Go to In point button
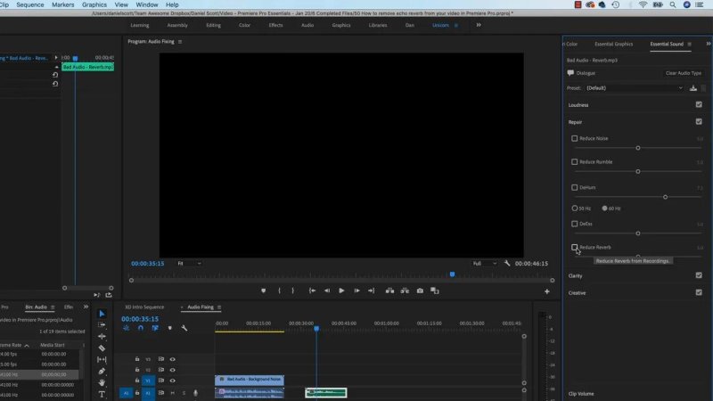The width and height of the screenshot is (713, 401). click(x=313, y=291)
